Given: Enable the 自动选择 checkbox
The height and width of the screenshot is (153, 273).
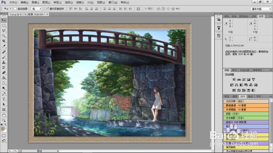Looking at the screenshot, I should (15, 9).
